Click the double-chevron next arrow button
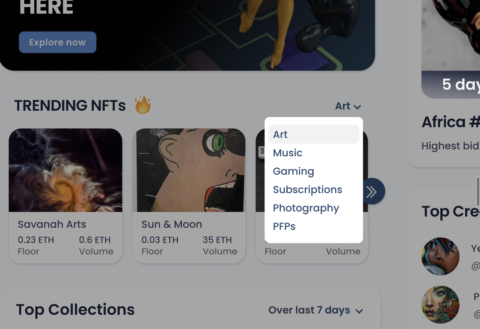The width and height of the screenshot is (480, 329). 372,191
